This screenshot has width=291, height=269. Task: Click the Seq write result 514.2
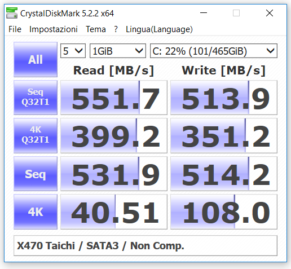click(x=224, y=174)
